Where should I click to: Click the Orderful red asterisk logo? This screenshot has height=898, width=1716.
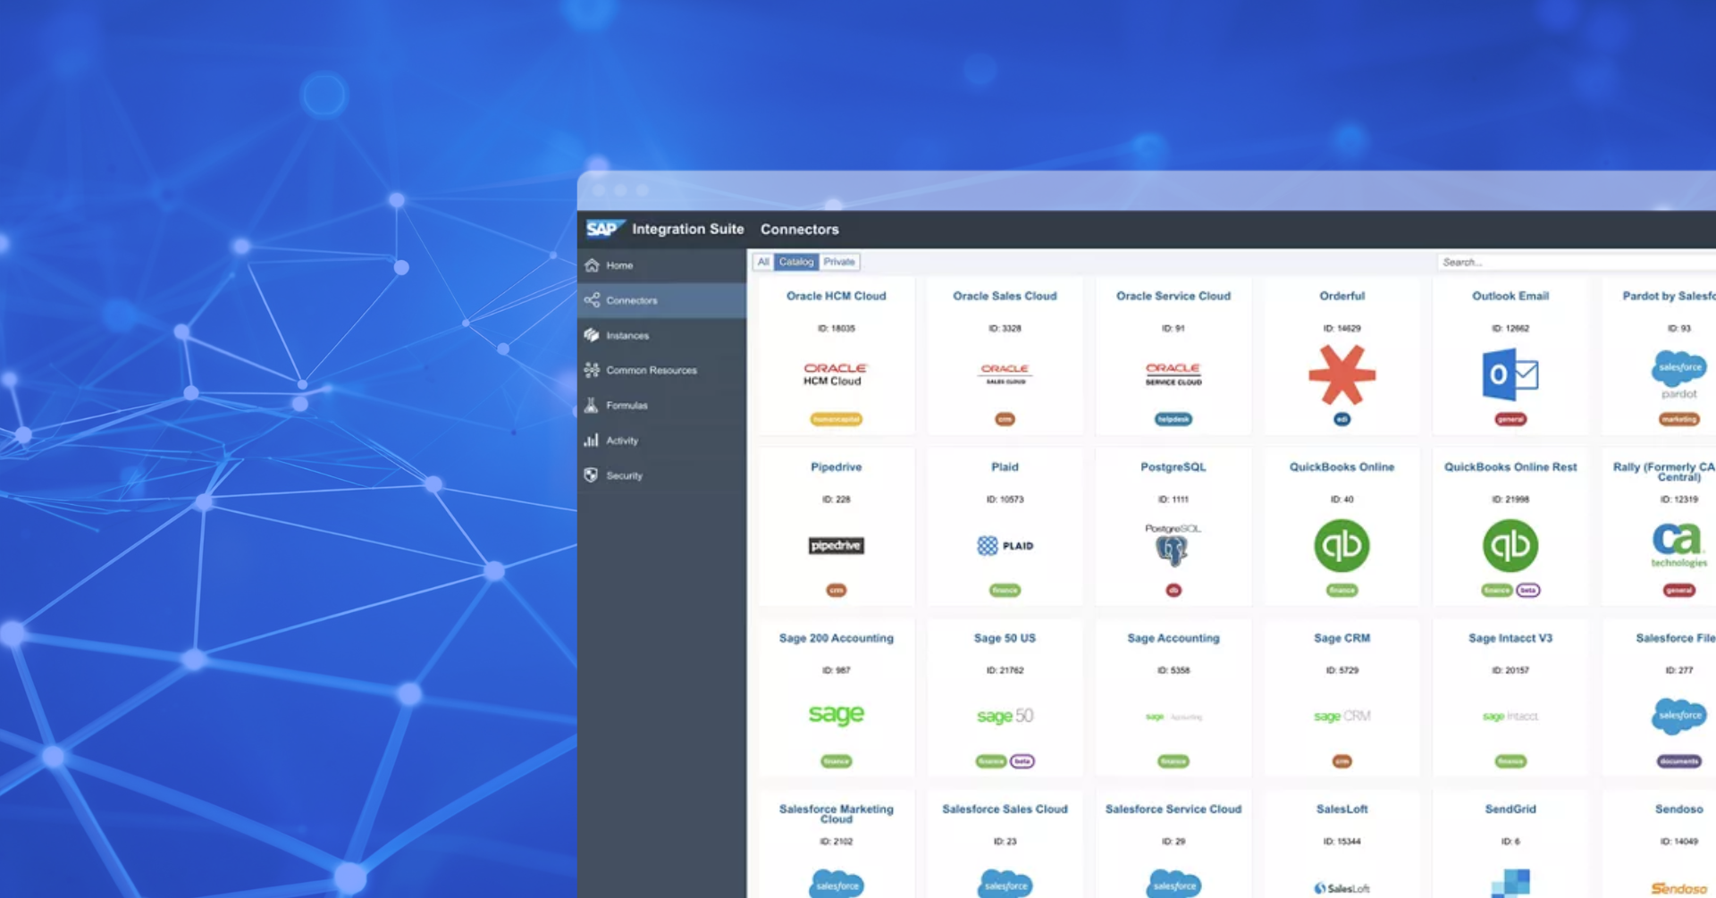pyautogui.click(x=1342, y=374)
